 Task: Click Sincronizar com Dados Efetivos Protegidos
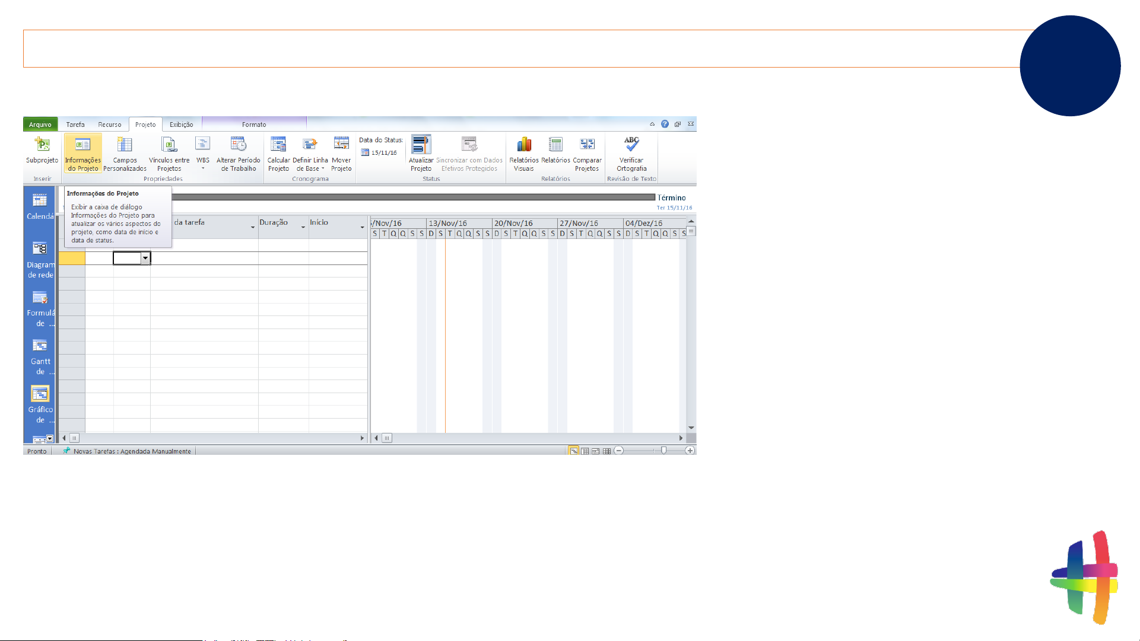[469, 153]
